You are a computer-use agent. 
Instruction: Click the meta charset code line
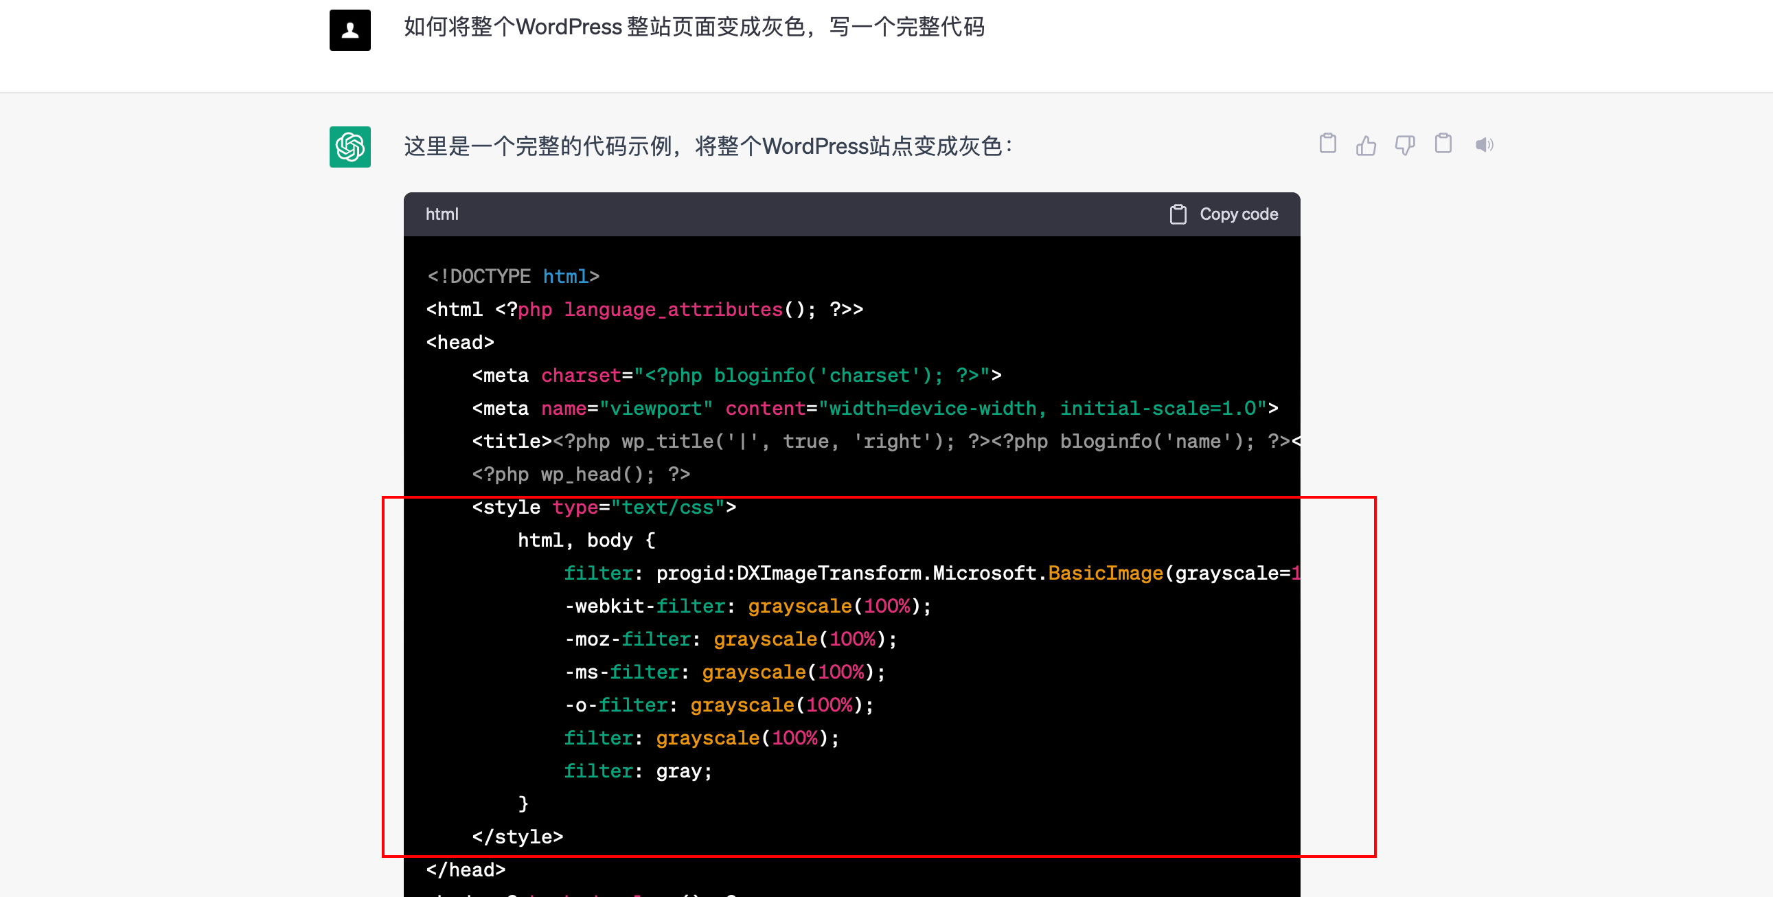[x=736, y=376]
